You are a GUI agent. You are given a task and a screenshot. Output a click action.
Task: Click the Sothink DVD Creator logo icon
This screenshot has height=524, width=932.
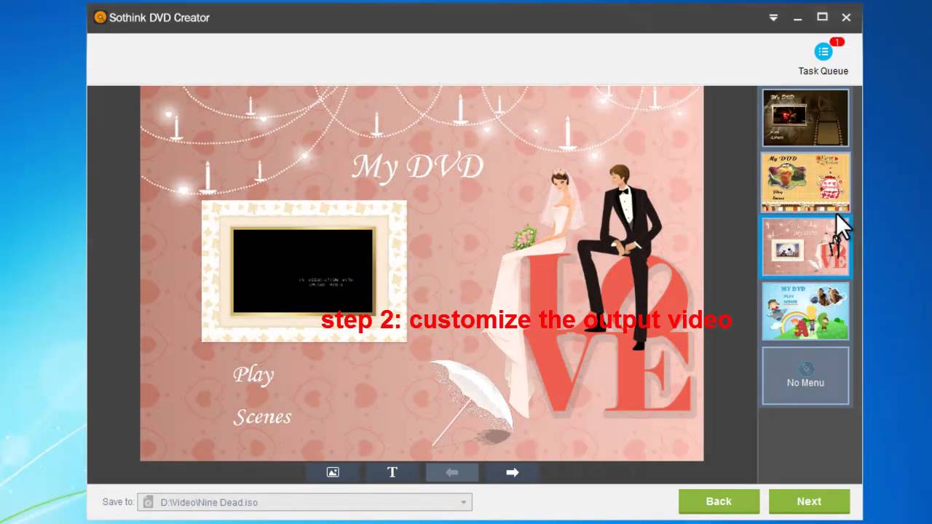[100, 17]
